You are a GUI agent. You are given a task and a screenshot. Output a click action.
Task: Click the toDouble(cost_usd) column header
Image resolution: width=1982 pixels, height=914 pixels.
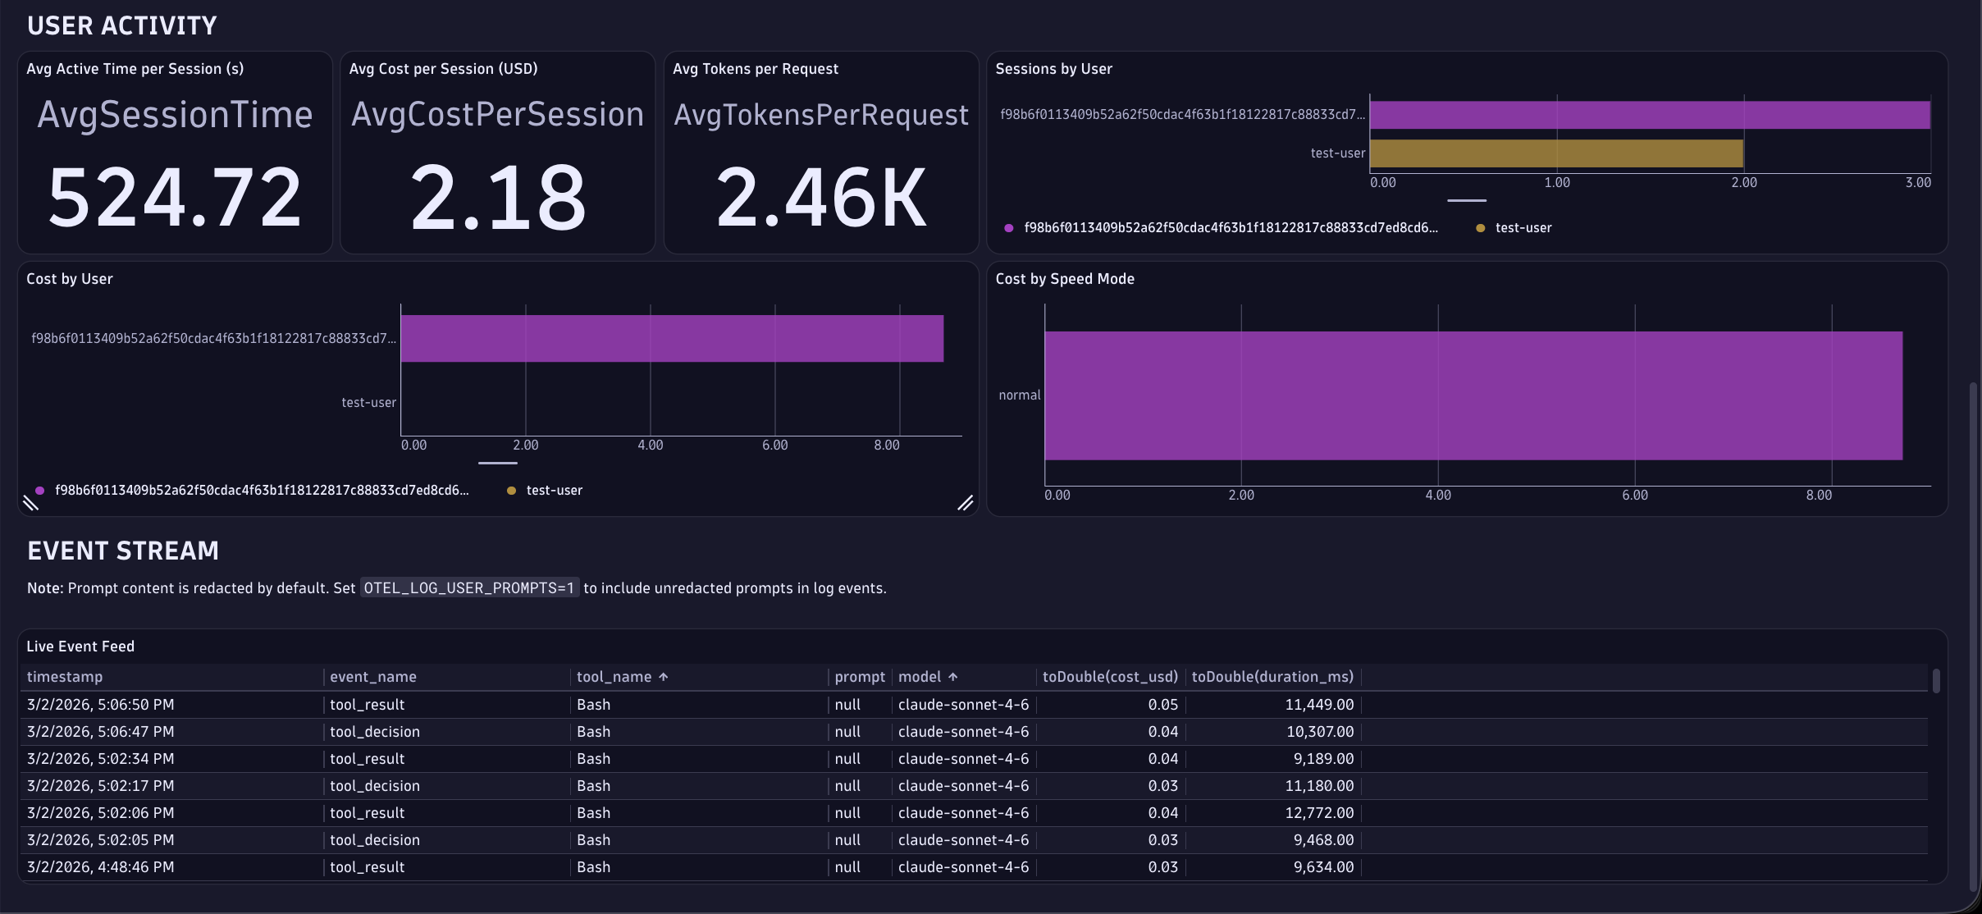tap(1109, 677)
